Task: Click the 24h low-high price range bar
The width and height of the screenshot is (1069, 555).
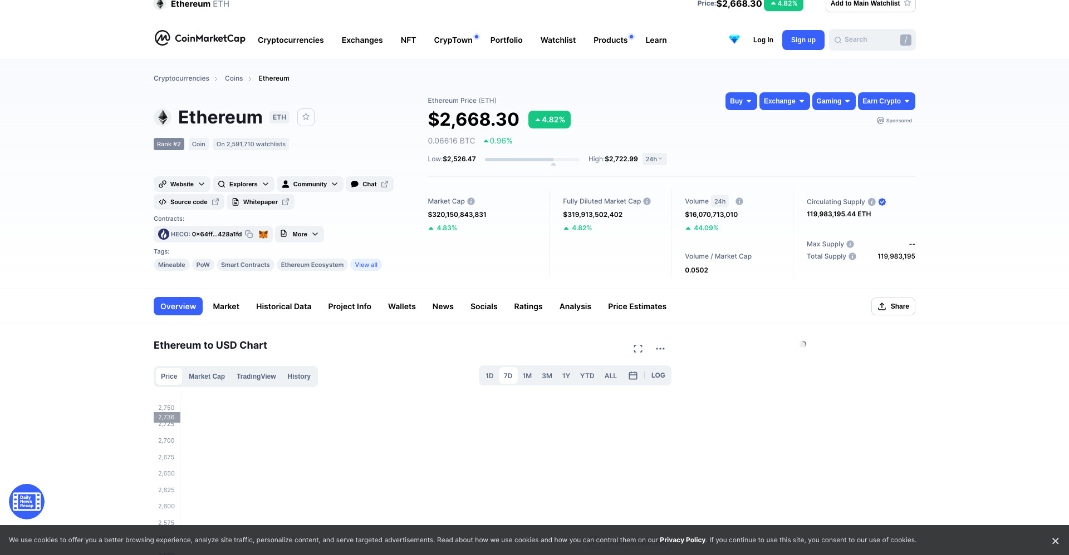Action: coord(532,160)
